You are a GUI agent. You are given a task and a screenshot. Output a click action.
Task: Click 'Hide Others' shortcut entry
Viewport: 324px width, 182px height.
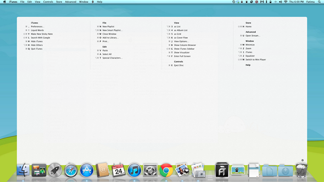coord(37,45)
